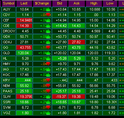Click the up arrow in HL row
124x118 pixels.
tap(48, 59)
